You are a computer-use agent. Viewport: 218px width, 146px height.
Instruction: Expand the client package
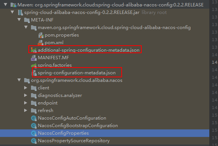(26, 88)
